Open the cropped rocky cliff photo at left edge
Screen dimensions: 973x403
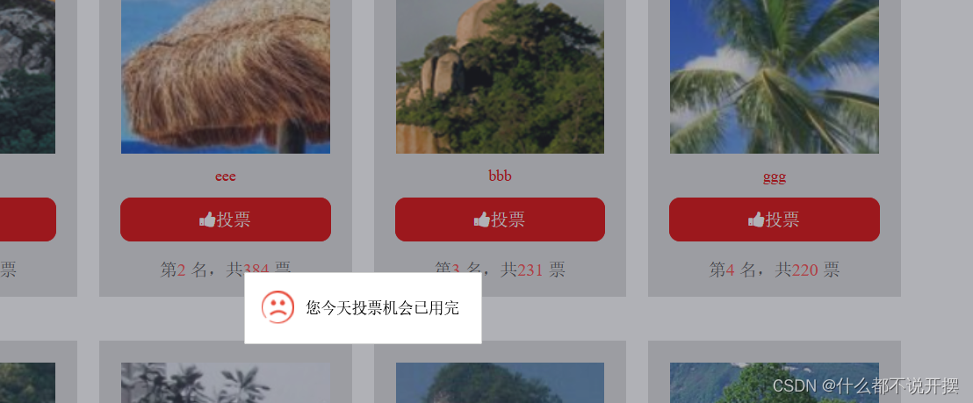(x=27, y=76)
